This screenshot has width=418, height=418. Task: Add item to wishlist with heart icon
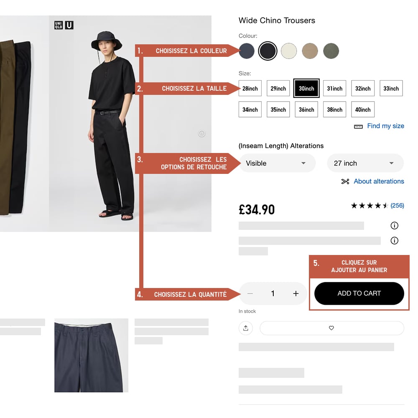click(x=331, y=328)
